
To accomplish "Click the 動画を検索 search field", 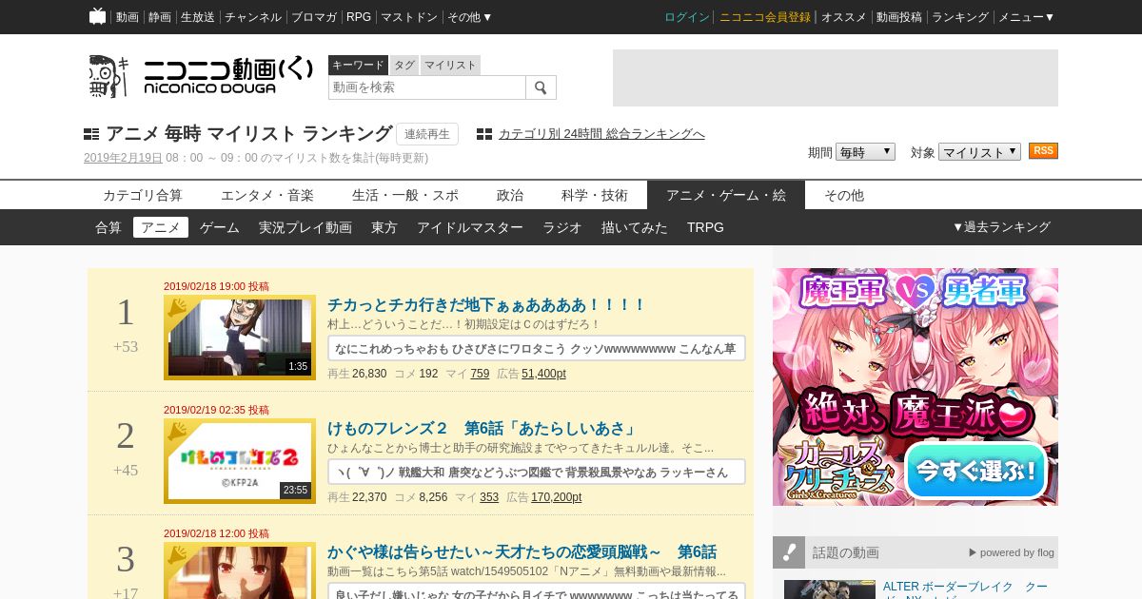I will click(x=427, y=87).
